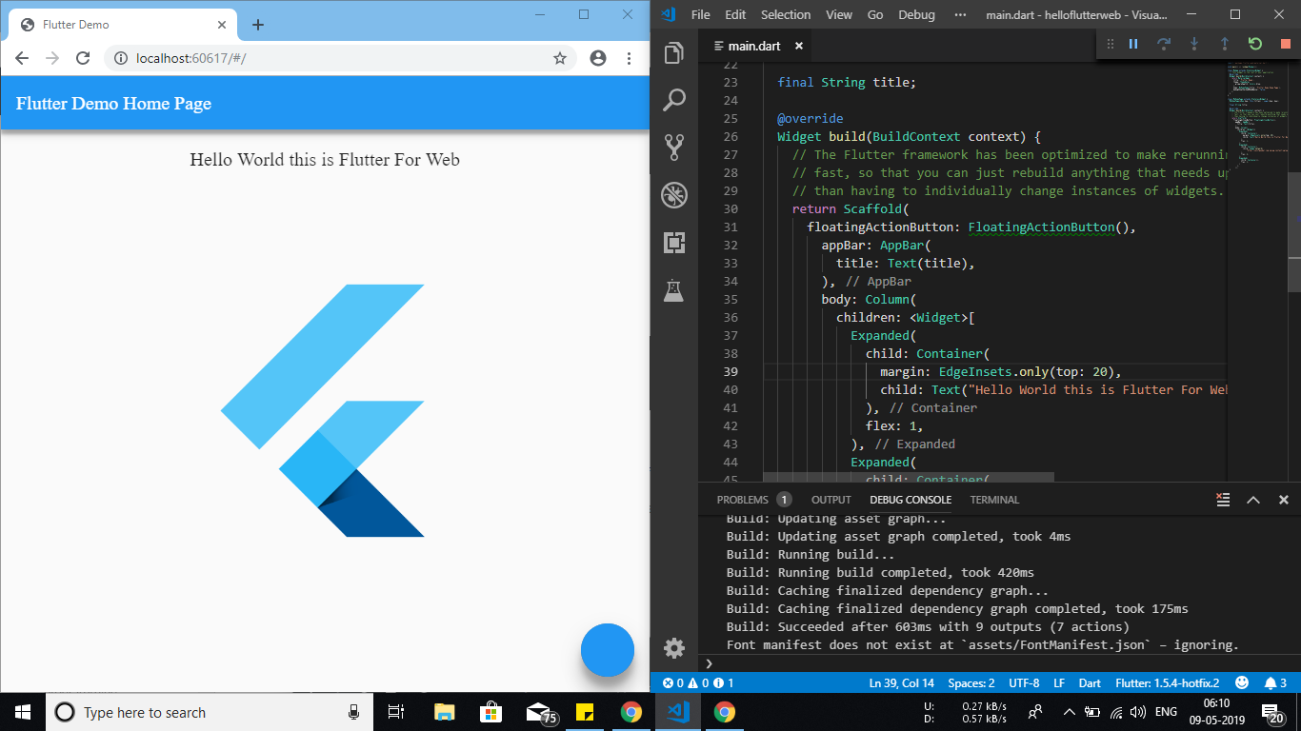Viewport: 1301px width, 731px height.
Task: Open the Source Control view
Action: (674, 147)
